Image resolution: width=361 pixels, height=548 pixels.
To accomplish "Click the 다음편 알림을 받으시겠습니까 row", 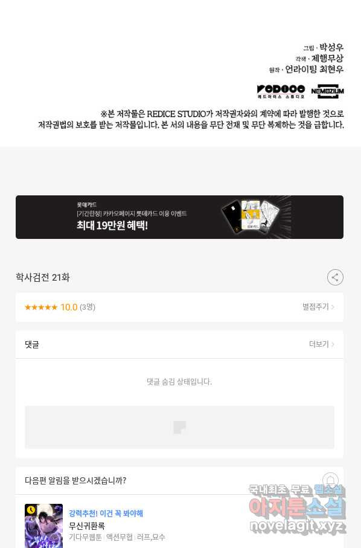I will click(179, 480).
